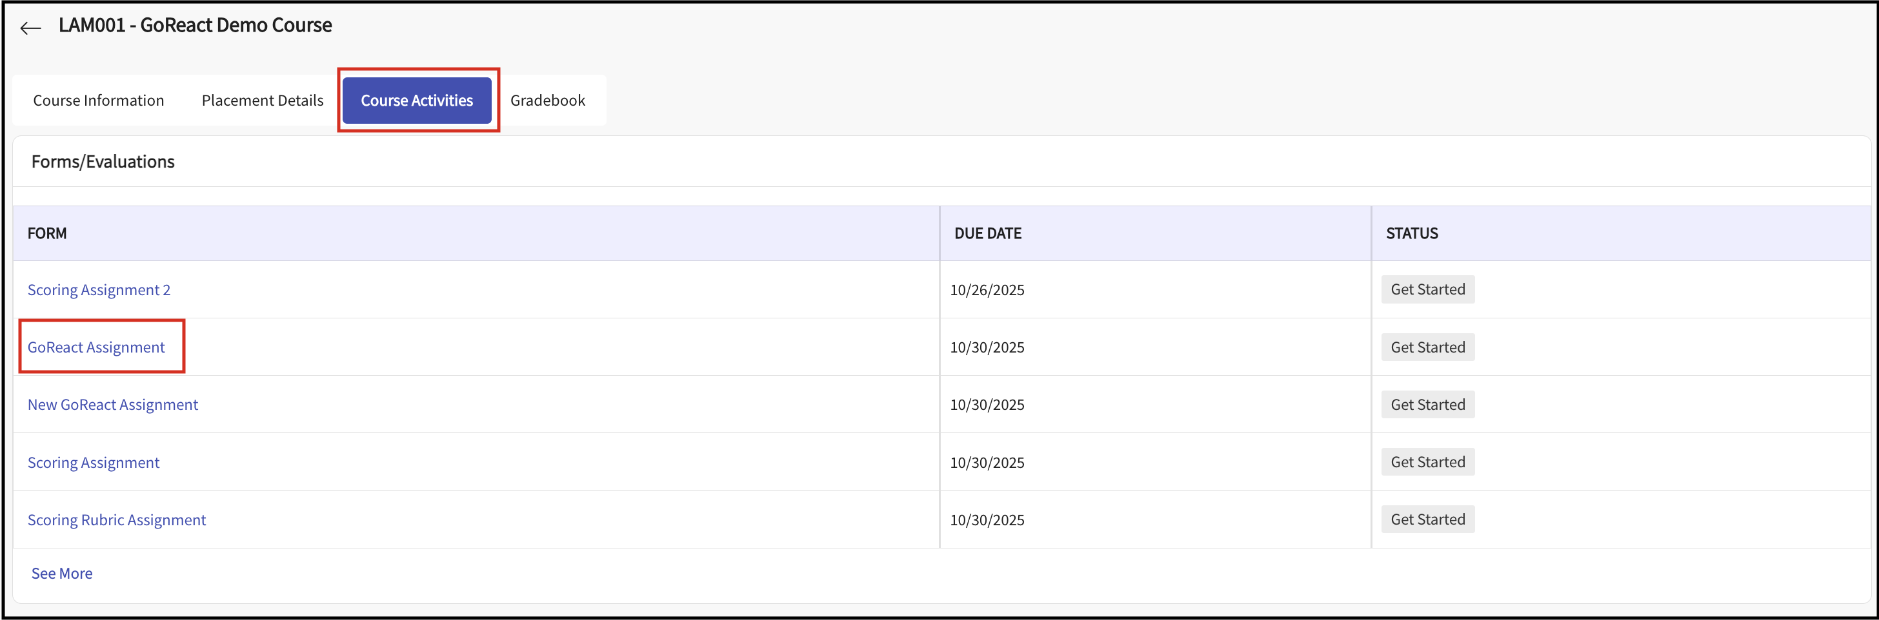Viewport: 1879px width, 620px height.
Task: Open the Course Information tab
Action: (99, 101)
